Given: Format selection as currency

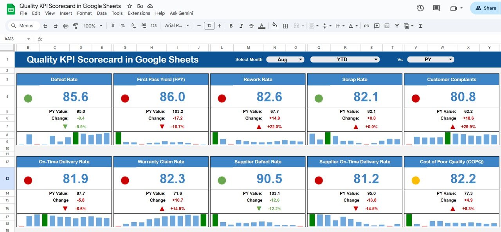Looking at the screenshot, I should pos(113,26).
